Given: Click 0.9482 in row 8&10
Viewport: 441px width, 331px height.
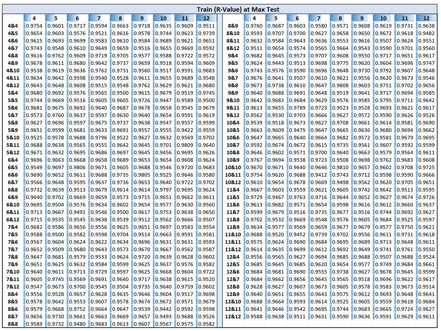Looking at the screenshot, I should [x=426, y=33].
